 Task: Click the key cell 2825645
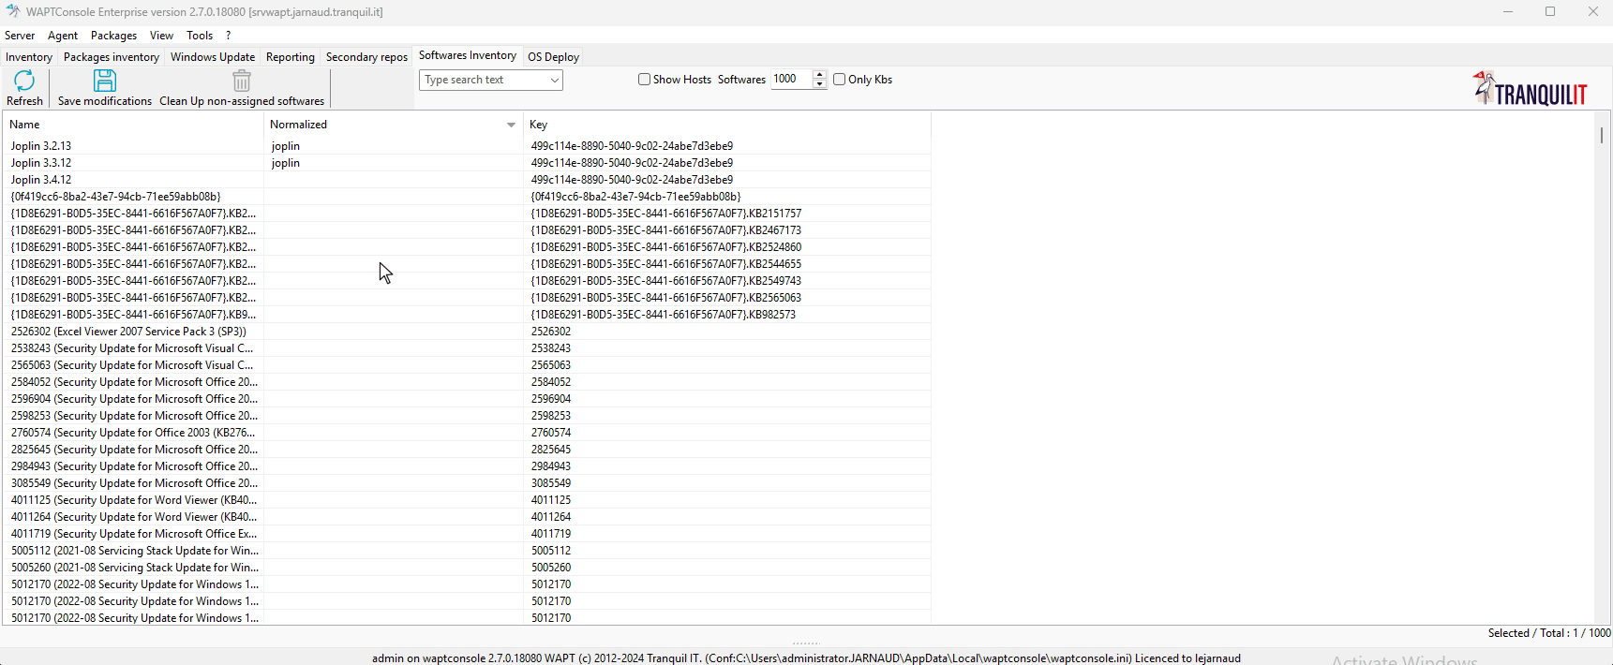[x=551, y=450]
